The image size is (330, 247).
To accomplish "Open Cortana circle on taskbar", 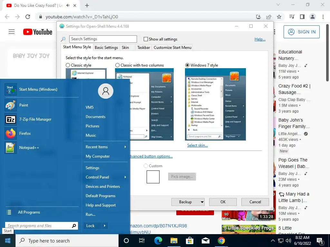I will (126, 241).
